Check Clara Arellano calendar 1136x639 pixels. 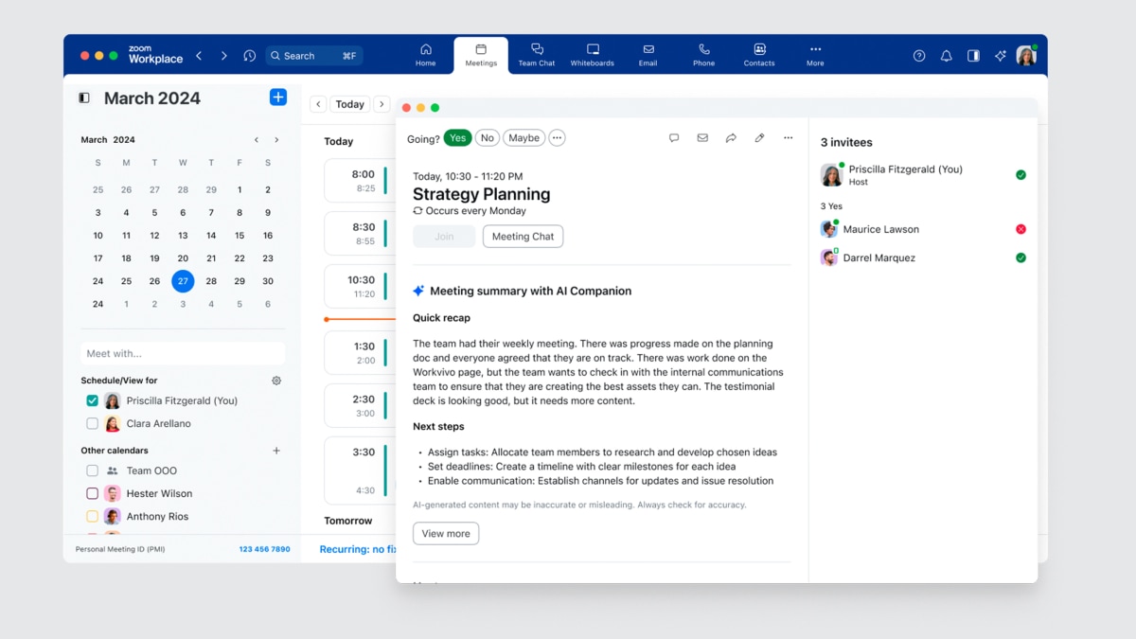[92, 424]
